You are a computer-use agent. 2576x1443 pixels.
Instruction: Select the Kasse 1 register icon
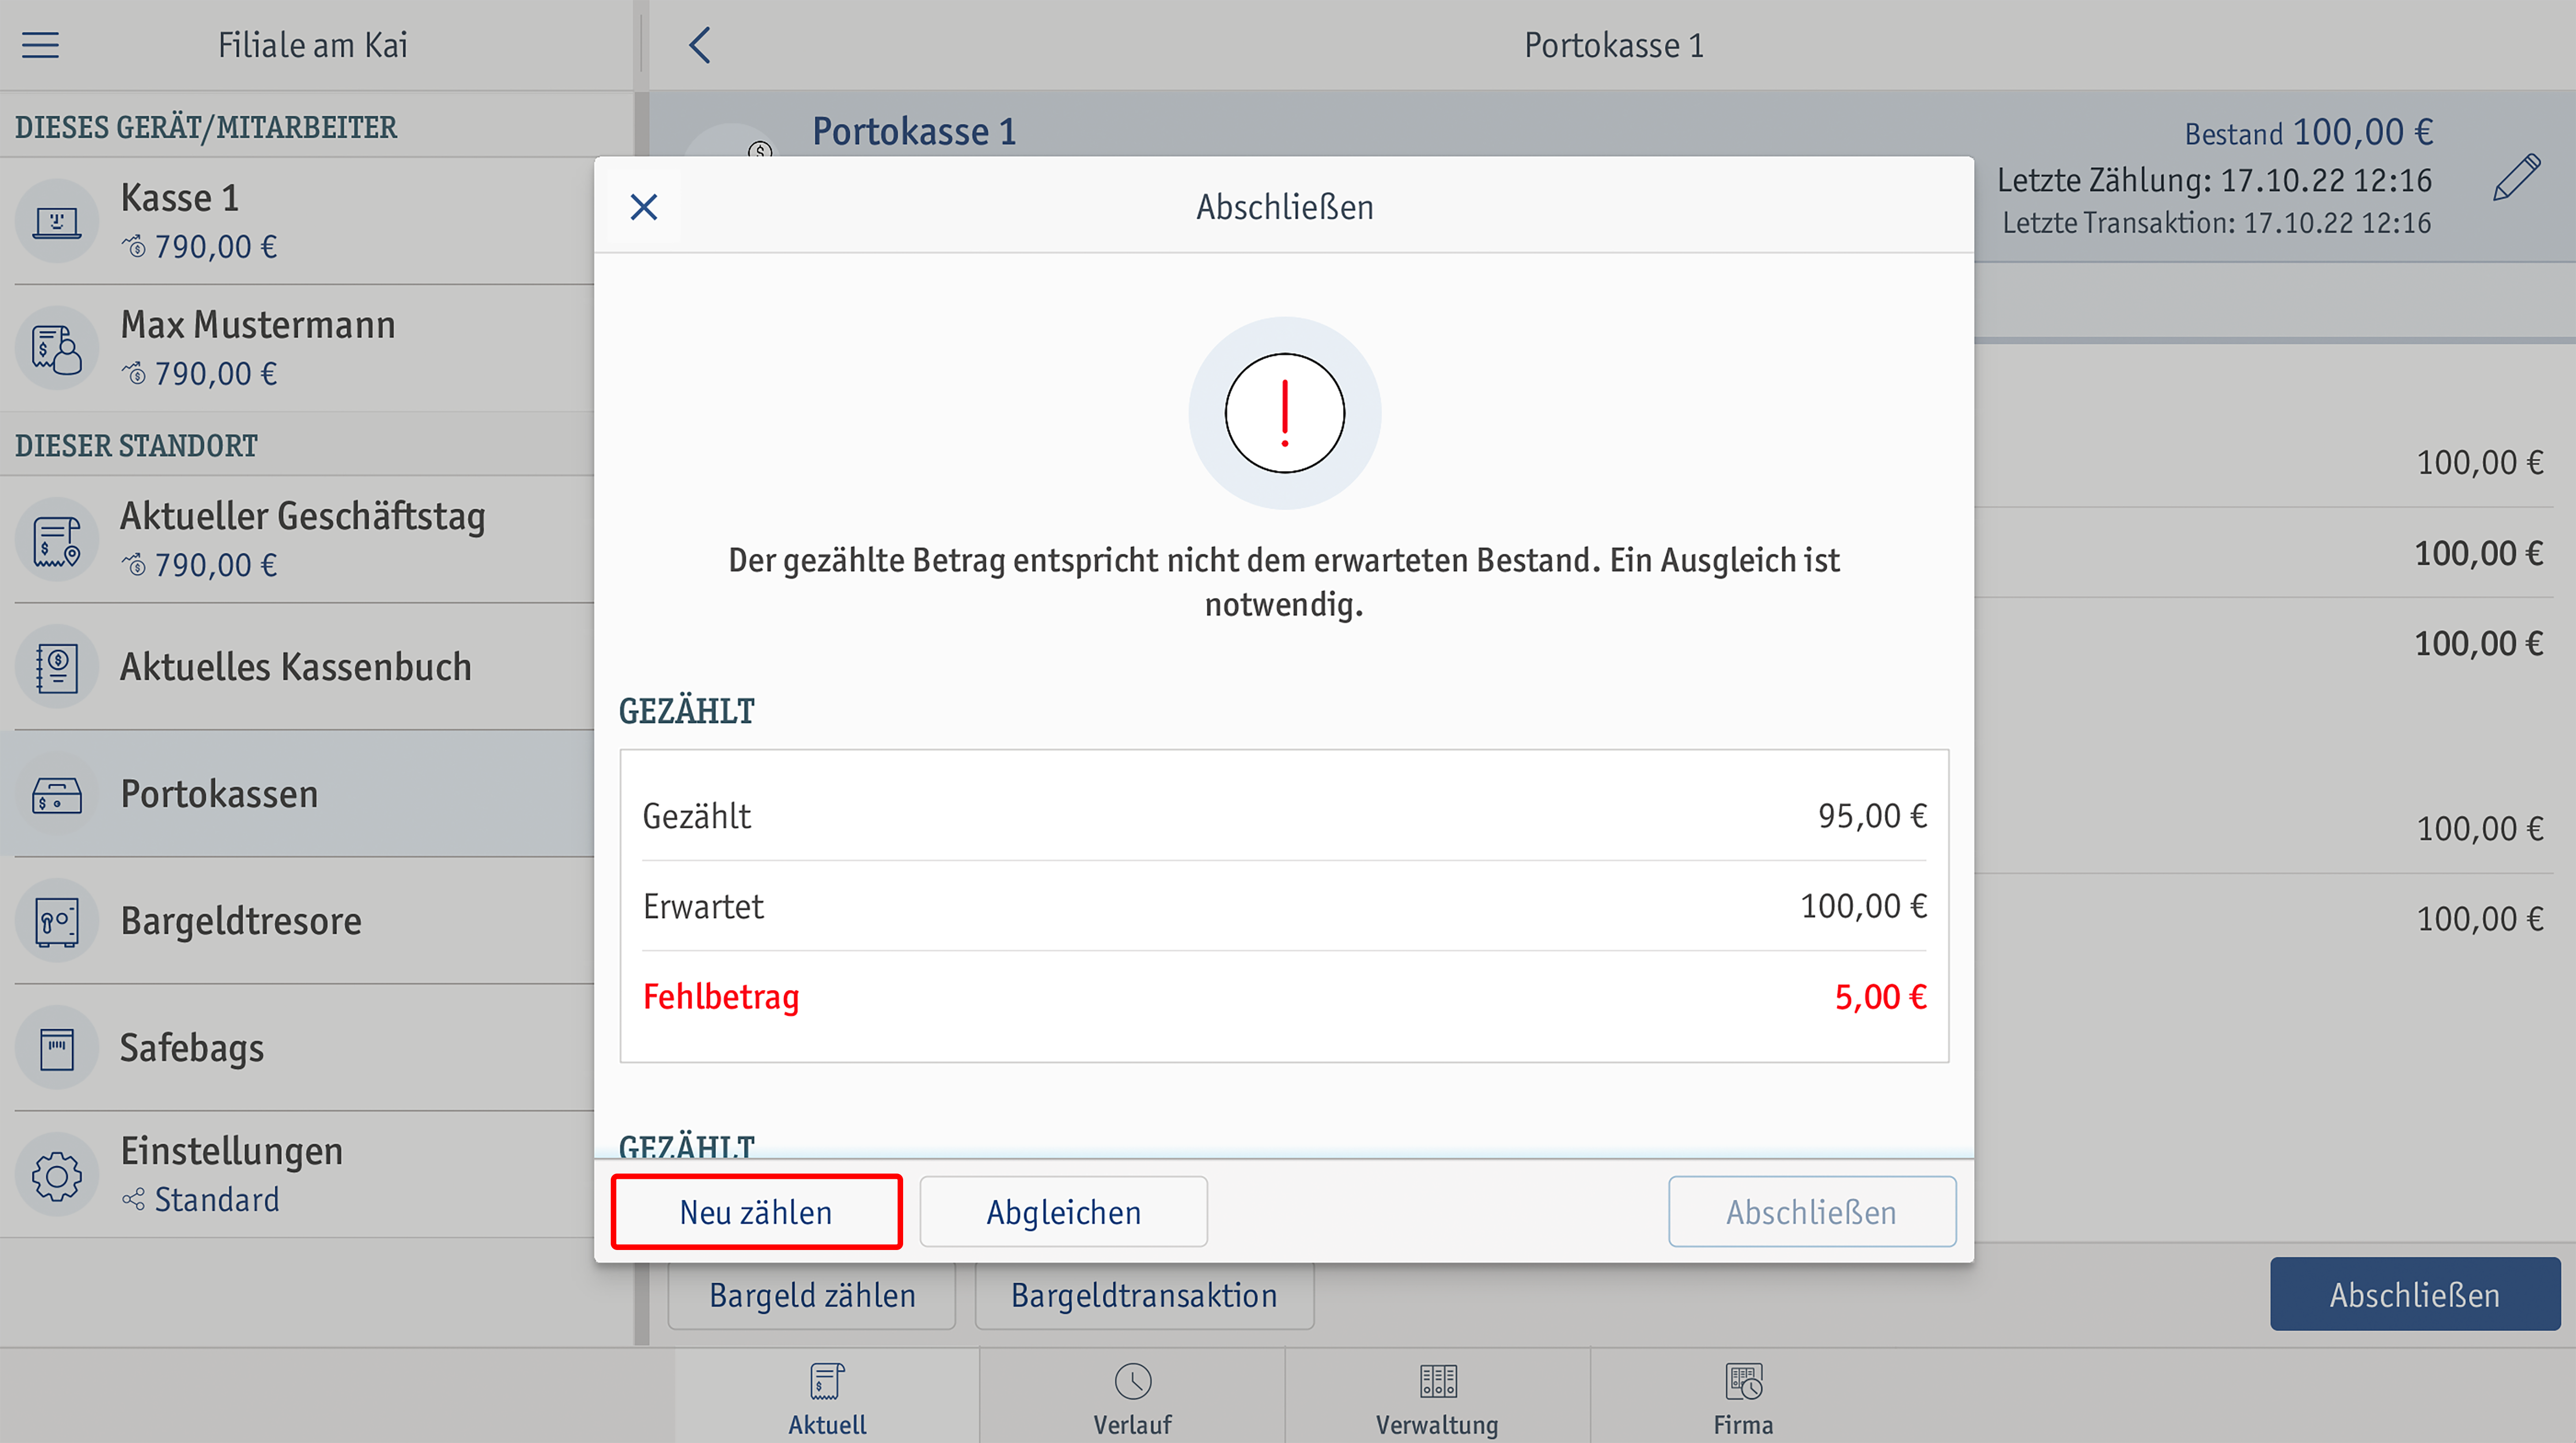(57, 221)
